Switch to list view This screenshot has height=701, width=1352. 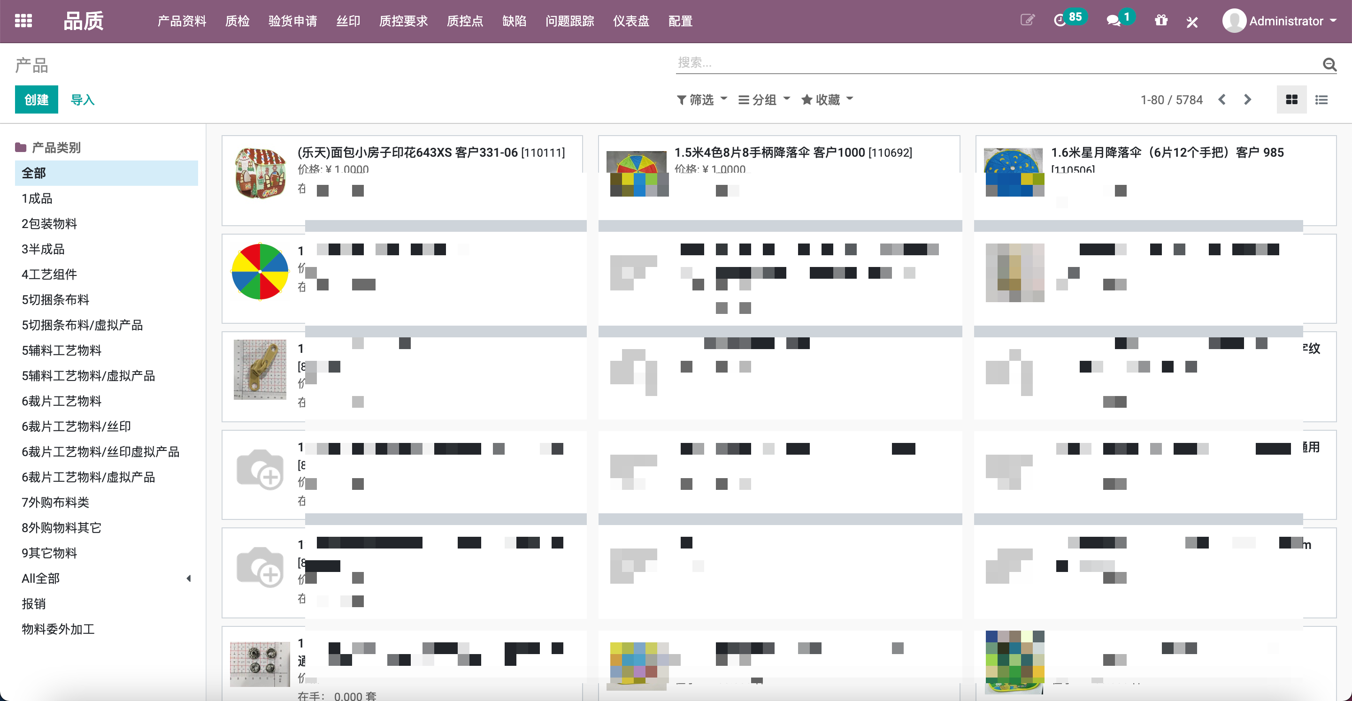(1321, 99)
